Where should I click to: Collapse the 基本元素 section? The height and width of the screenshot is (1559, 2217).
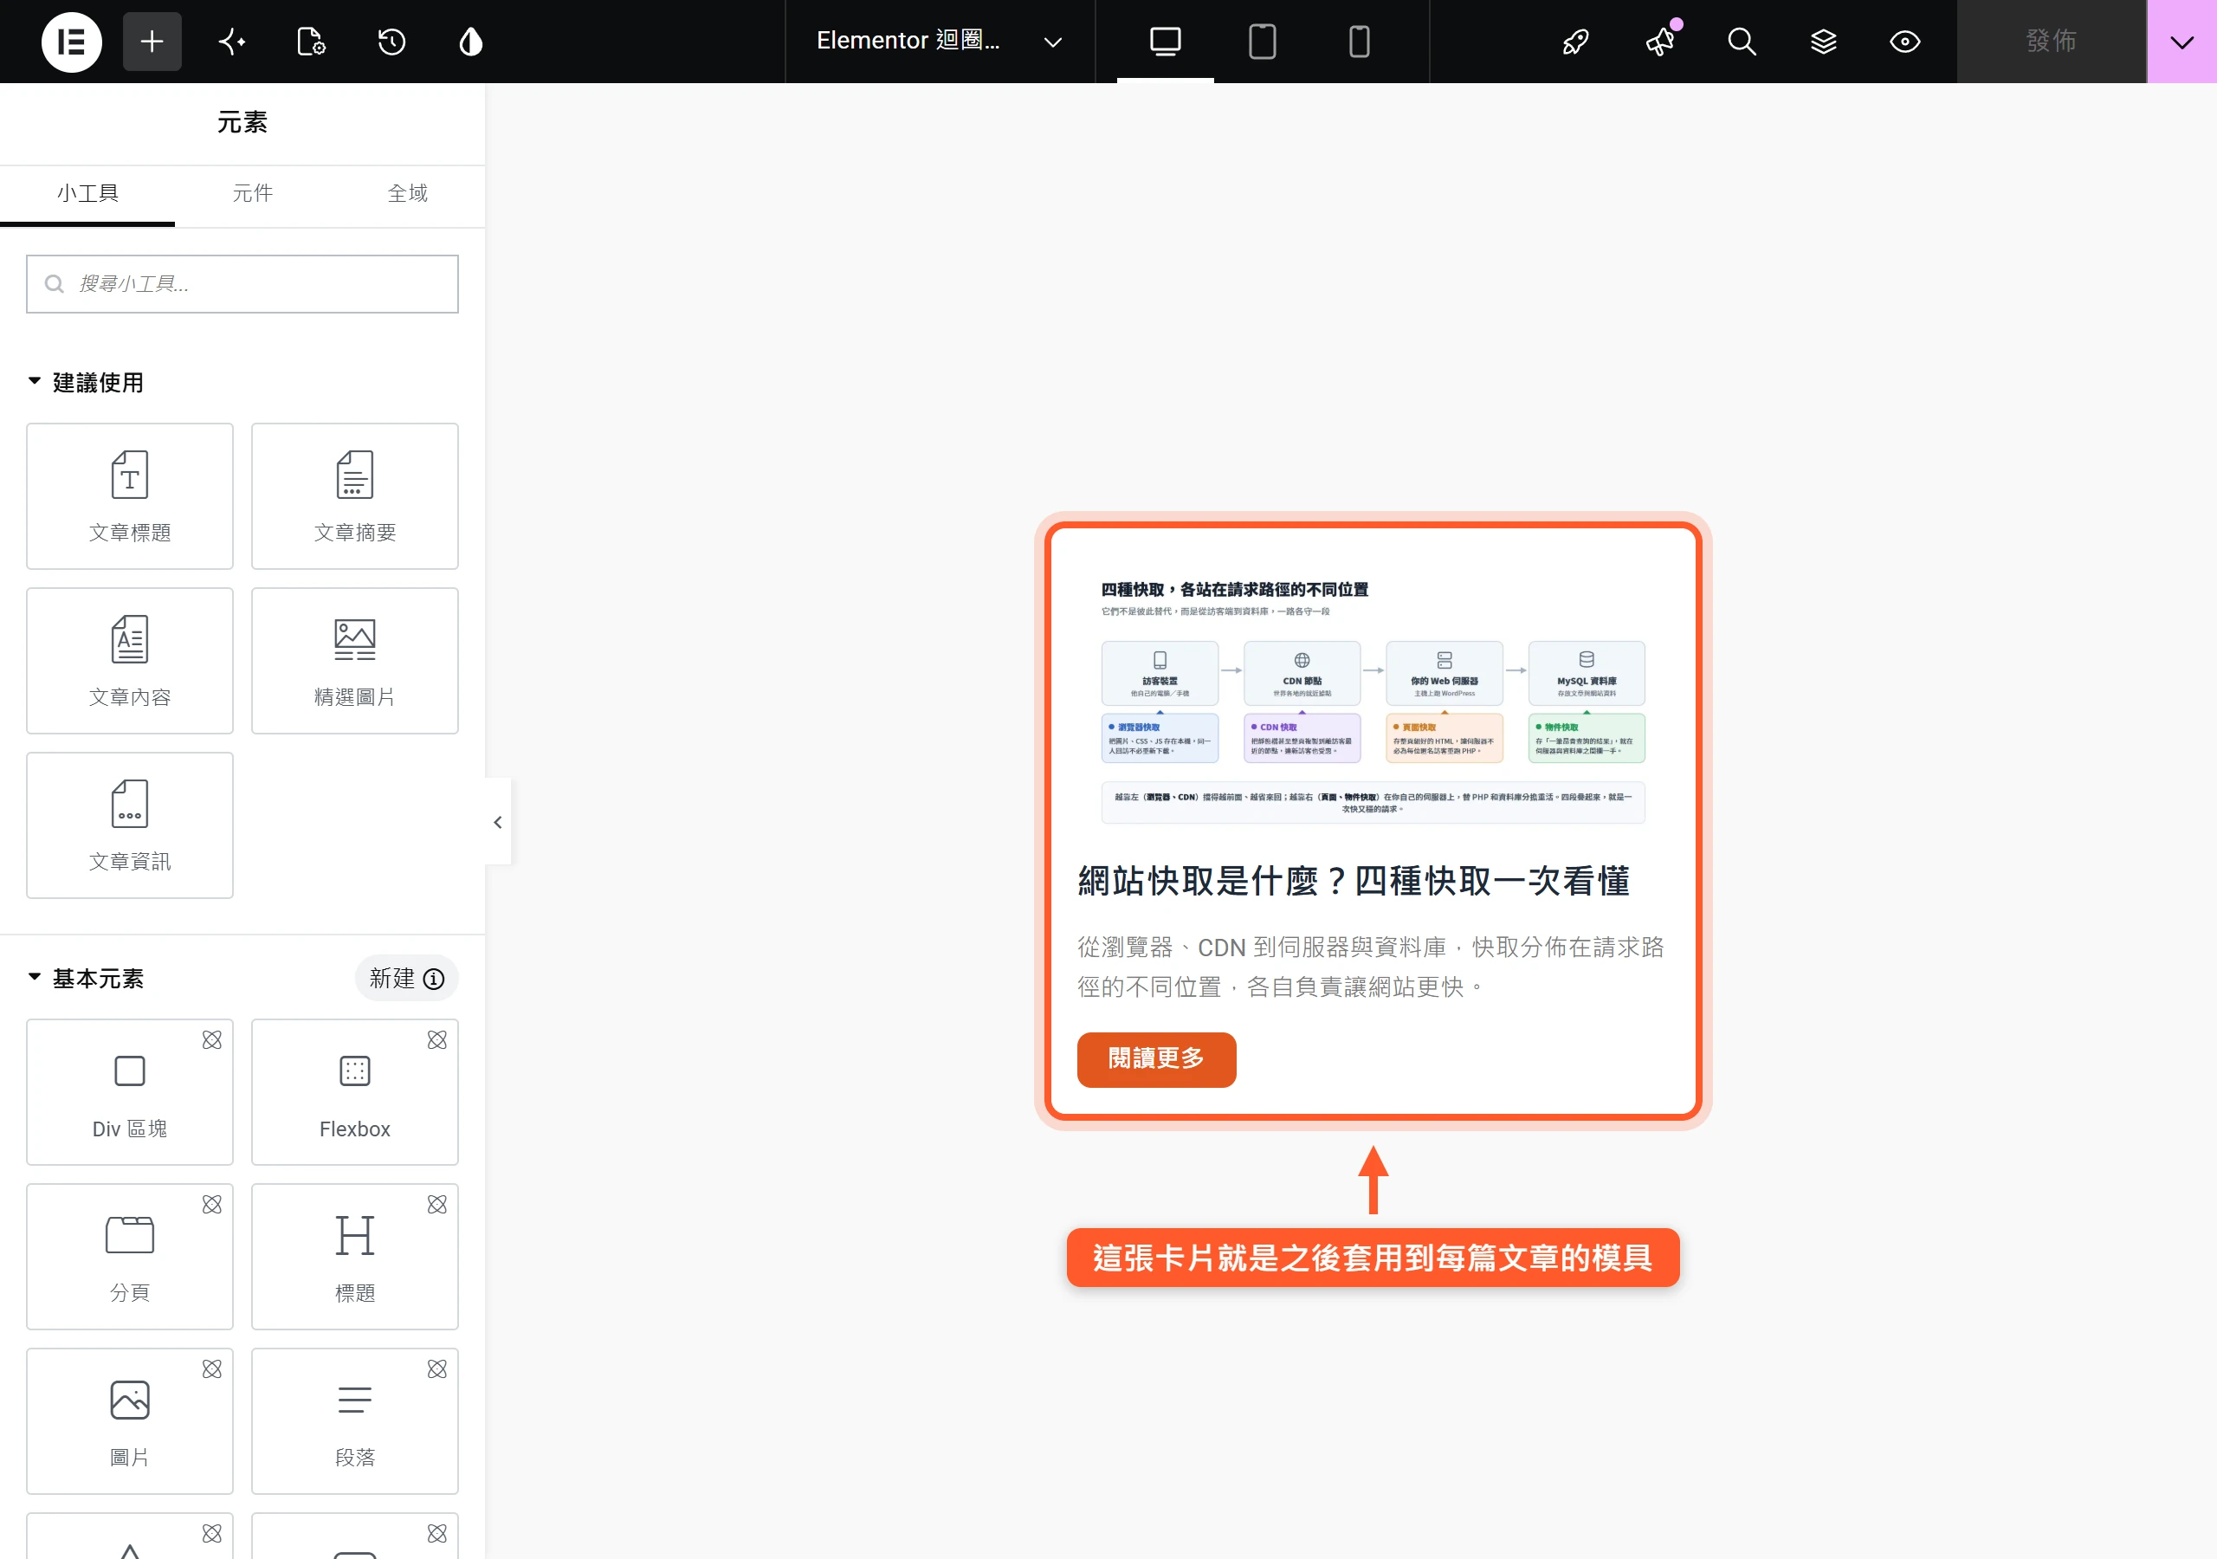coord(86,979)
